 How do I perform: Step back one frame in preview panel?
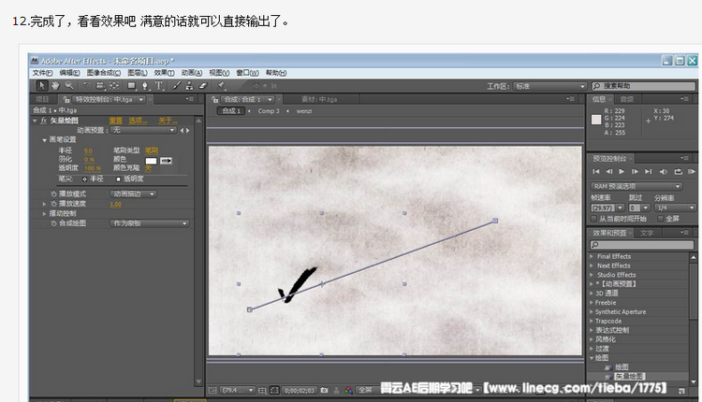click(609, 172)
